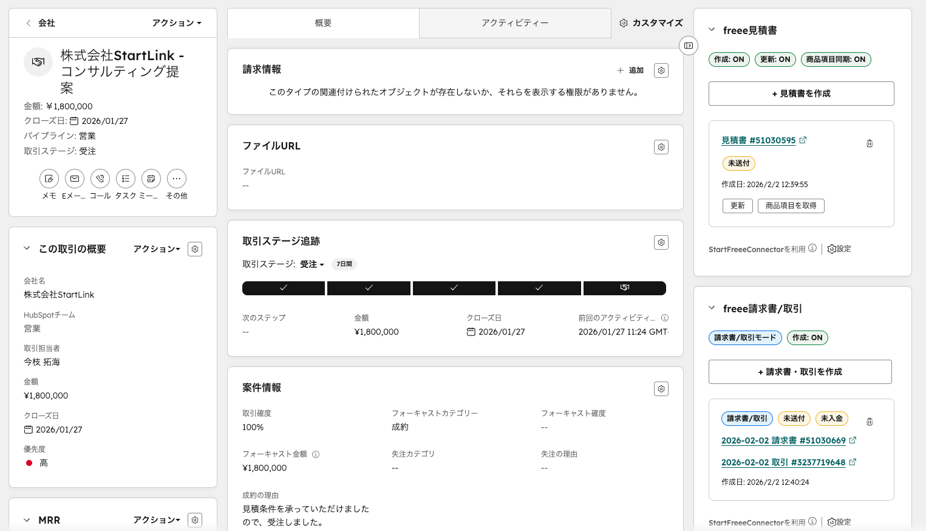
Task: Click external link icon beside 取引 #3237719648
Action: point(853,462)
